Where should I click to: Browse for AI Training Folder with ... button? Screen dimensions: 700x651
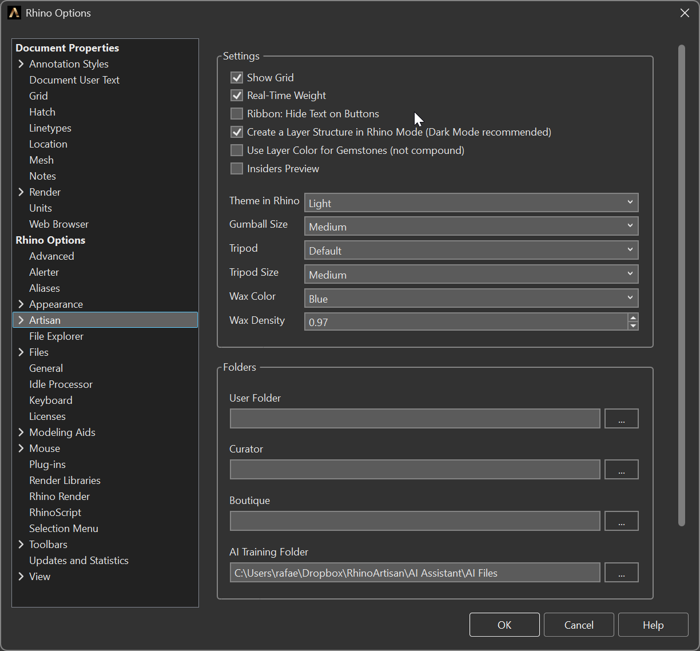[x=621, y=573]
